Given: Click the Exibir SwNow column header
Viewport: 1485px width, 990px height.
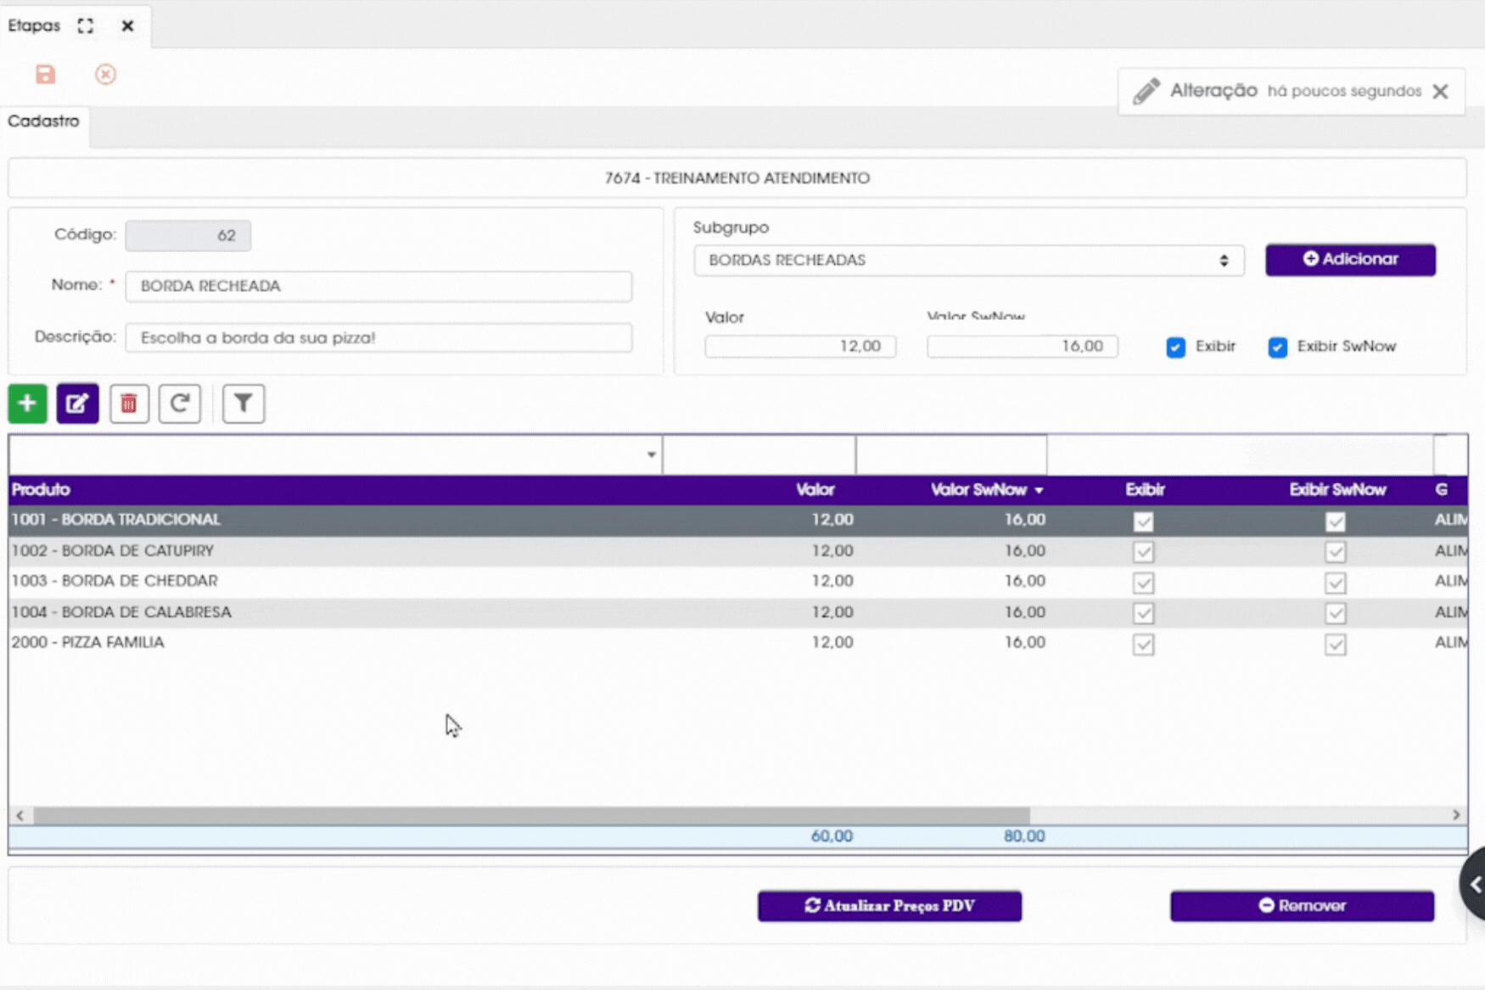Looking at the screenshot, I should (1337, 490).
